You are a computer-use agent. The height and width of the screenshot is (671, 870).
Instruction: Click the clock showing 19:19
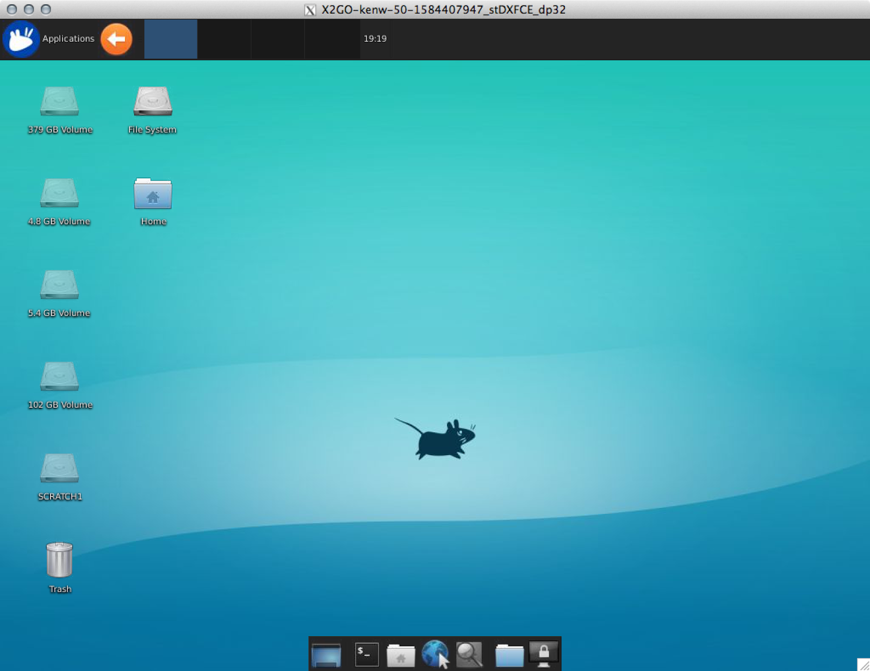tap(375, 39)
